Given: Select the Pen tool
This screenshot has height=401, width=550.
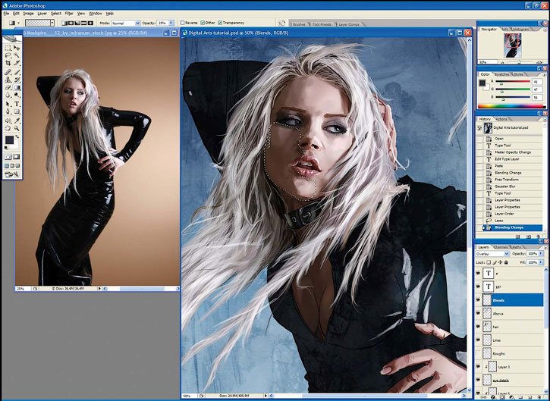Looking at the screenshot, I should point(8,112).
